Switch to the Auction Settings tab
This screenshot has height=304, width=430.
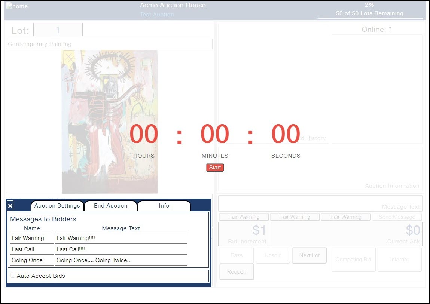(x=57, y=206)
